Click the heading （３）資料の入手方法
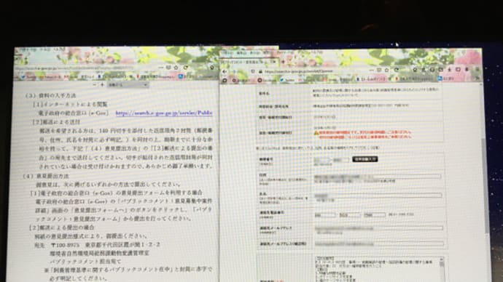Image resolution: width=503 pixels, height=282 pixels. click(x=51, y=95)
